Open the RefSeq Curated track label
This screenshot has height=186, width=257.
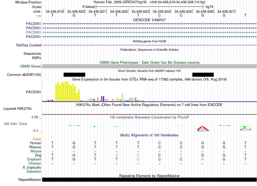[29, 45]
